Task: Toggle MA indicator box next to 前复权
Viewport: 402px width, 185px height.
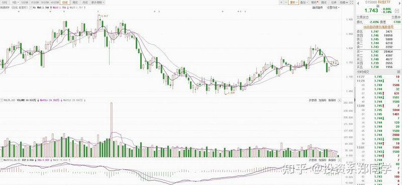Action: [x=31, y=8]
